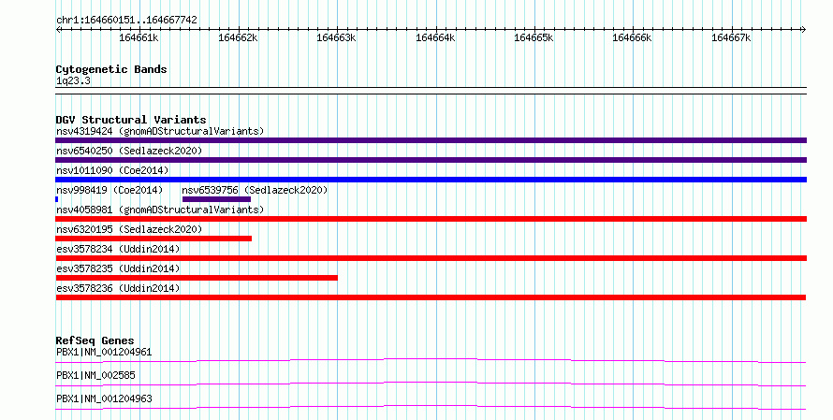The height and width of the screenshot is (420, 833).
Task: Click the nsv1011090 (Coe2014) label
Action: pos(112,170)
